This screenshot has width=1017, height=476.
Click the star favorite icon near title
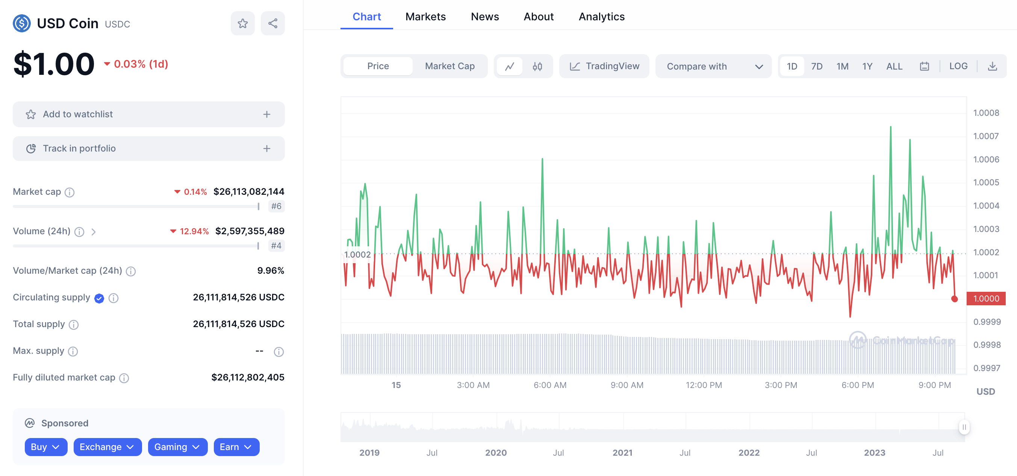pos(242,24)
